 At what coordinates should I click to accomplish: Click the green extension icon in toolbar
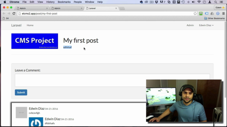pos(201,13)
